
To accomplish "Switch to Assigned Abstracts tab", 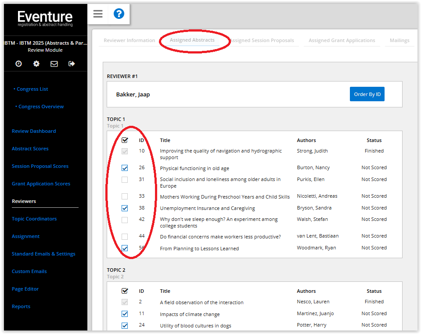I will 192,40.
